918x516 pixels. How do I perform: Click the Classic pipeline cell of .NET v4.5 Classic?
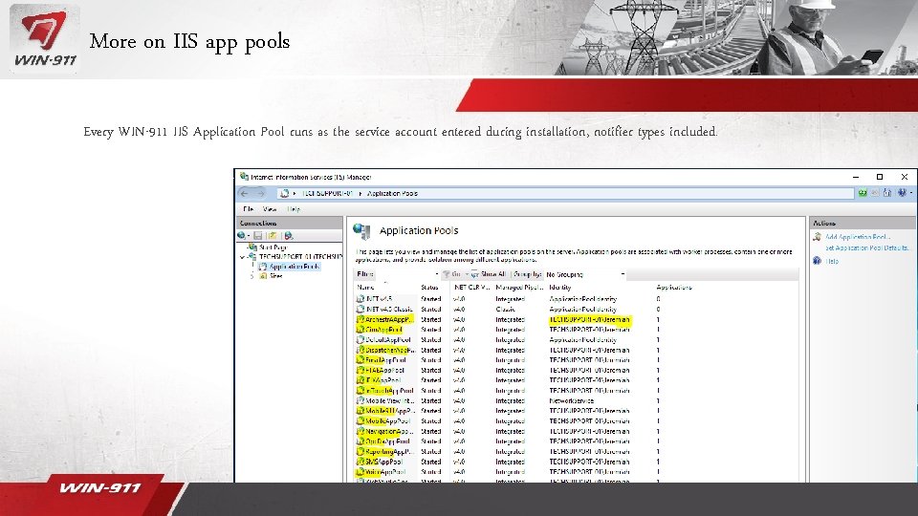point(505,310)
